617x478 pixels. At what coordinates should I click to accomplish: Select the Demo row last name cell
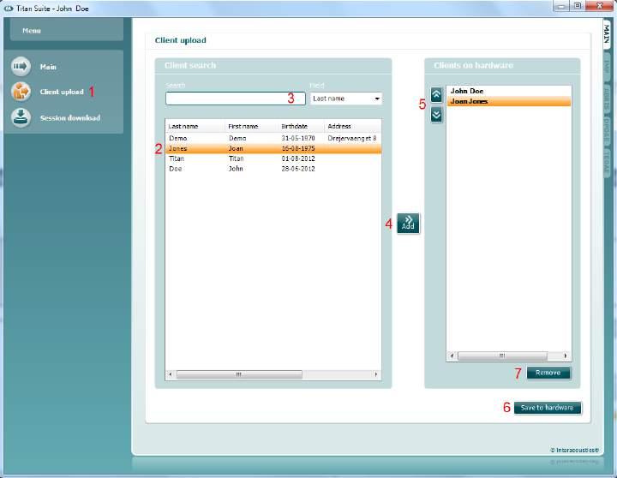178,138
